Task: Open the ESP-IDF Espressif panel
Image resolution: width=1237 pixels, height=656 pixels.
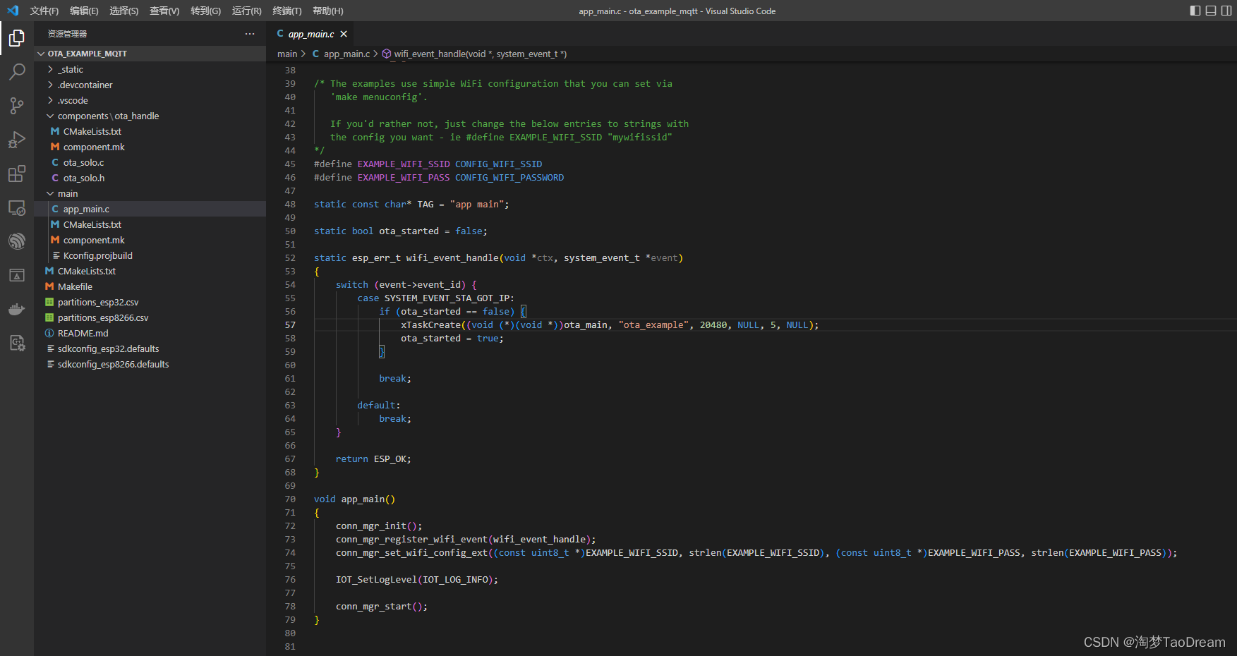Action: click(17, 241)
